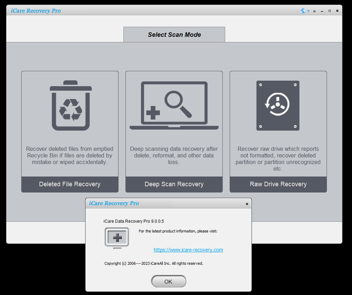The height and width of the screenshot is (295, 352).
Task: Click the monitor plus icon in About dialog
Action: [x=117, y=238]
